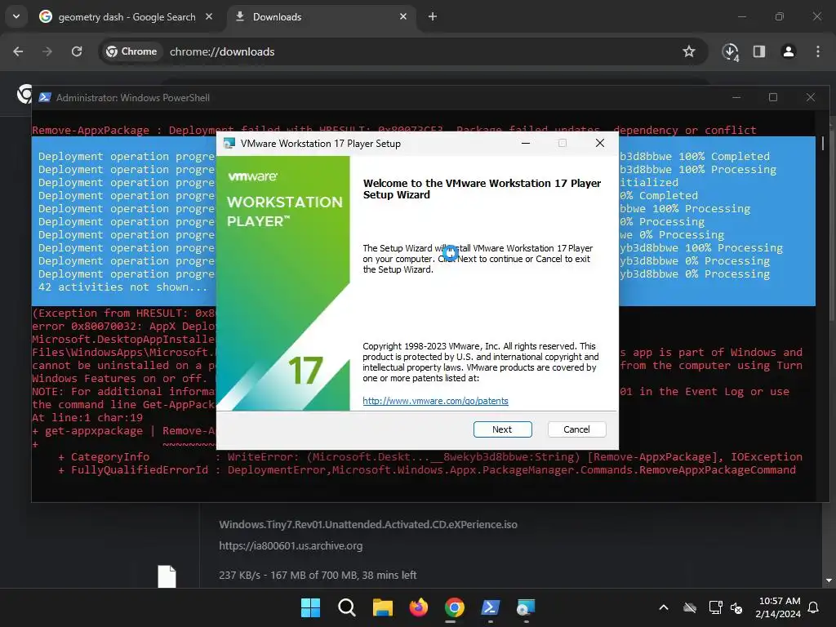Open the Chrome three-dot menu
The image size is (836, 627).
click(x=818, y=51)
